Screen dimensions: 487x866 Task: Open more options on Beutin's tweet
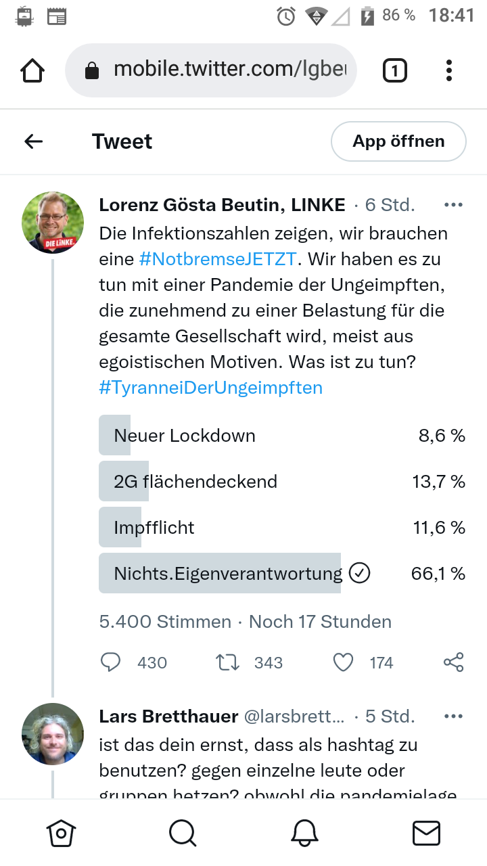[453, 205]
